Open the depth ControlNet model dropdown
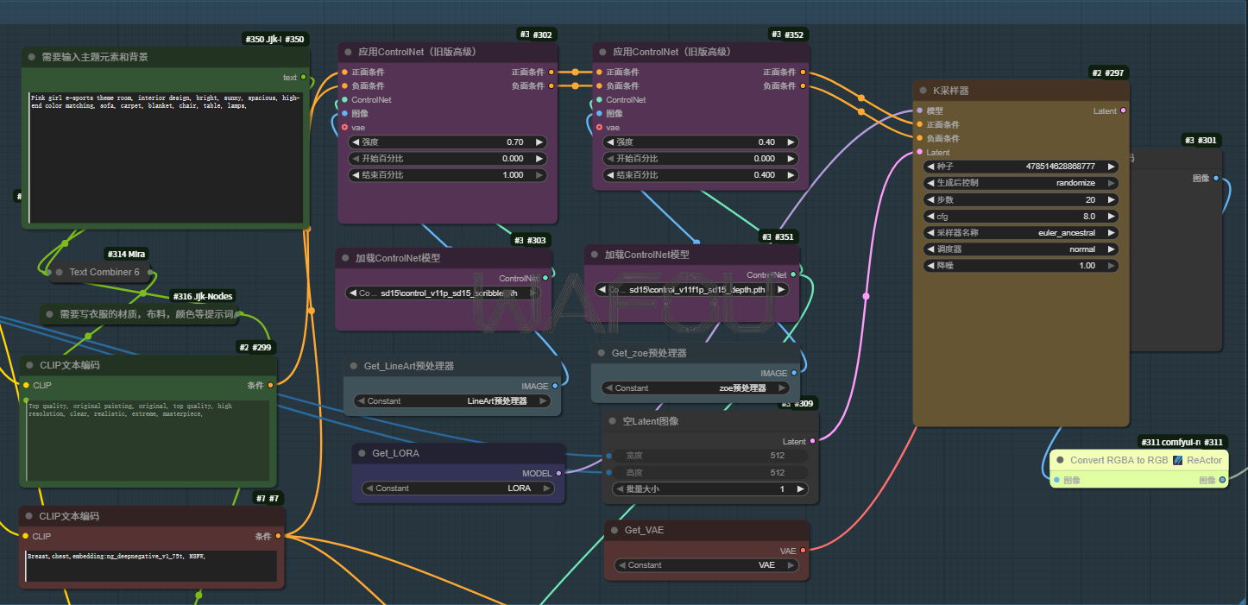 pos(692,290)
